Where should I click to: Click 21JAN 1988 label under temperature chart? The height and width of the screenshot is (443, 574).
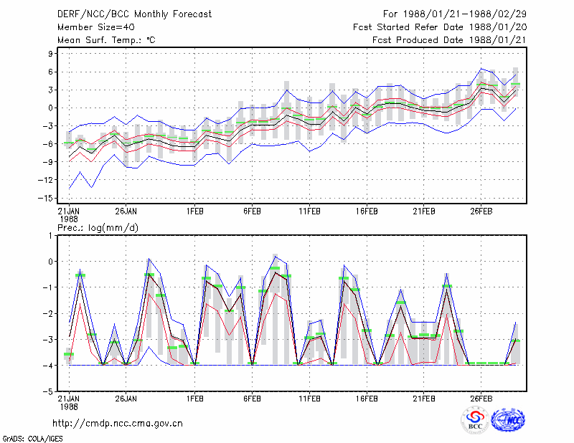pos(69,215)
